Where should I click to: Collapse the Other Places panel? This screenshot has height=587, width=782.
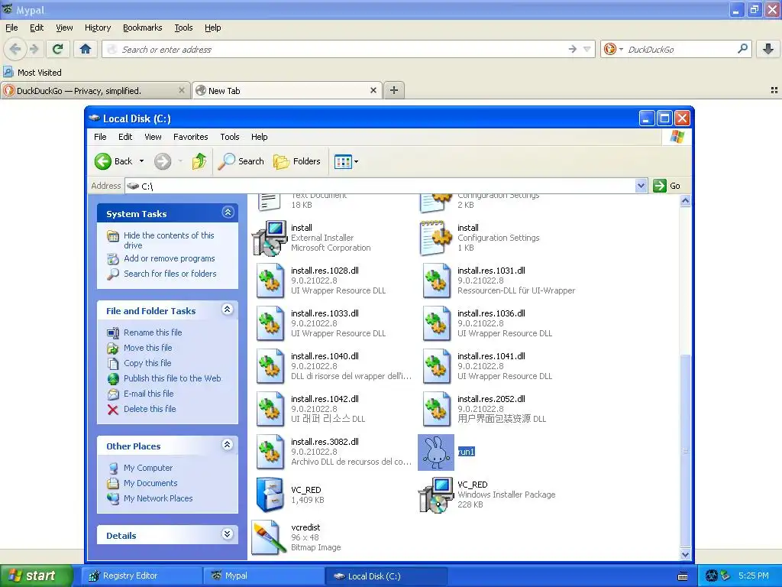click(228, 445)
